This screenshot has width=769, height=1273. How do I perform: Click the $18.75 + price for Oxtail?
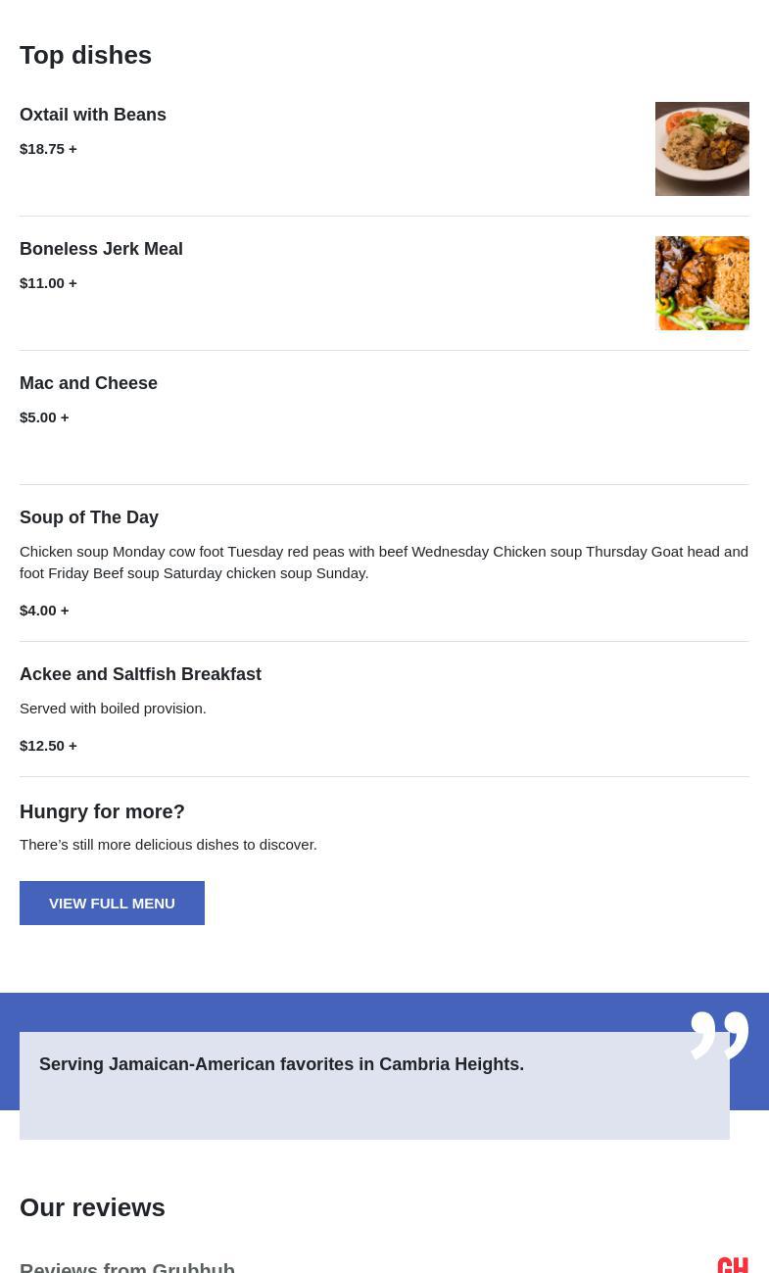(48, 149)
